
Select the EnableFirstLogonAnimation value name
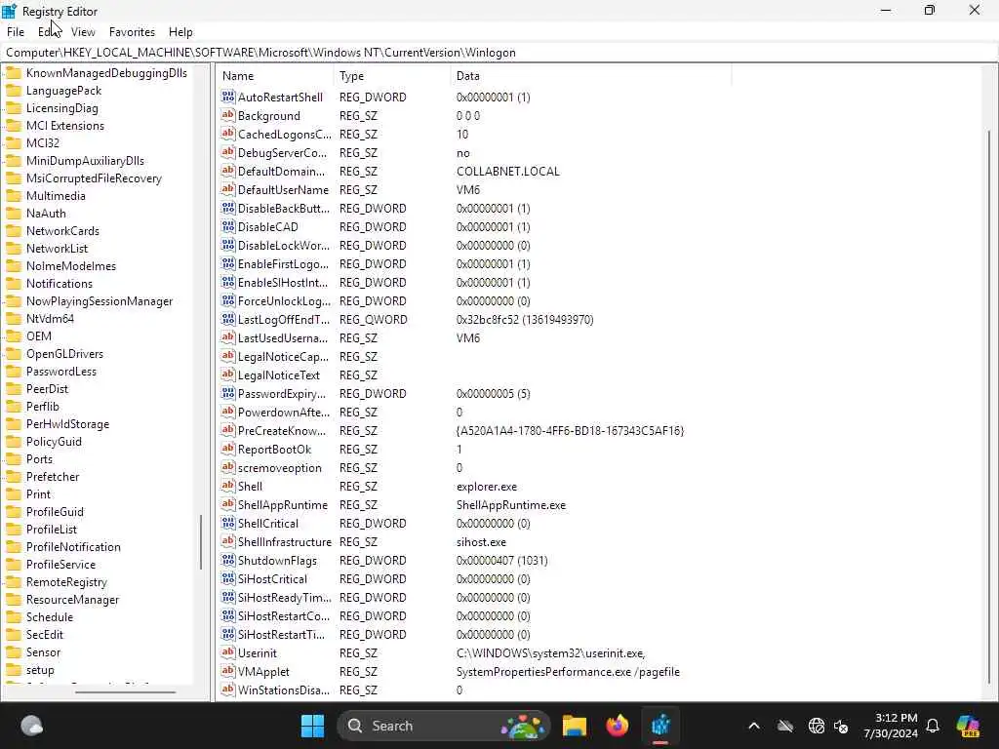(x=283, y=263)
